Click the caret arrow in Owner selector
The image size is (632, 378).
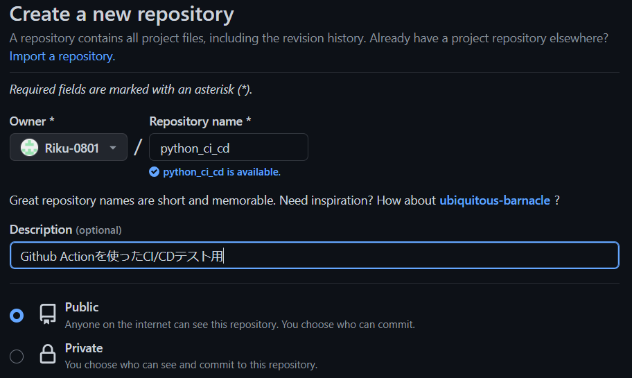click(113, 148)
